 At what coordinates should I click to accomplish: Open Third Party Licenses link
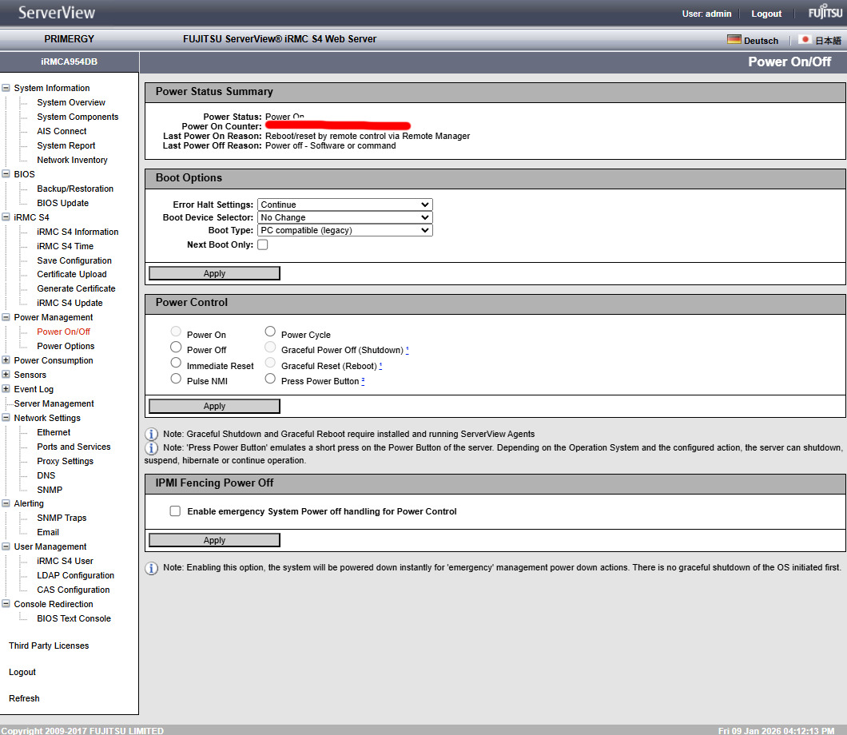pos(49,646)
